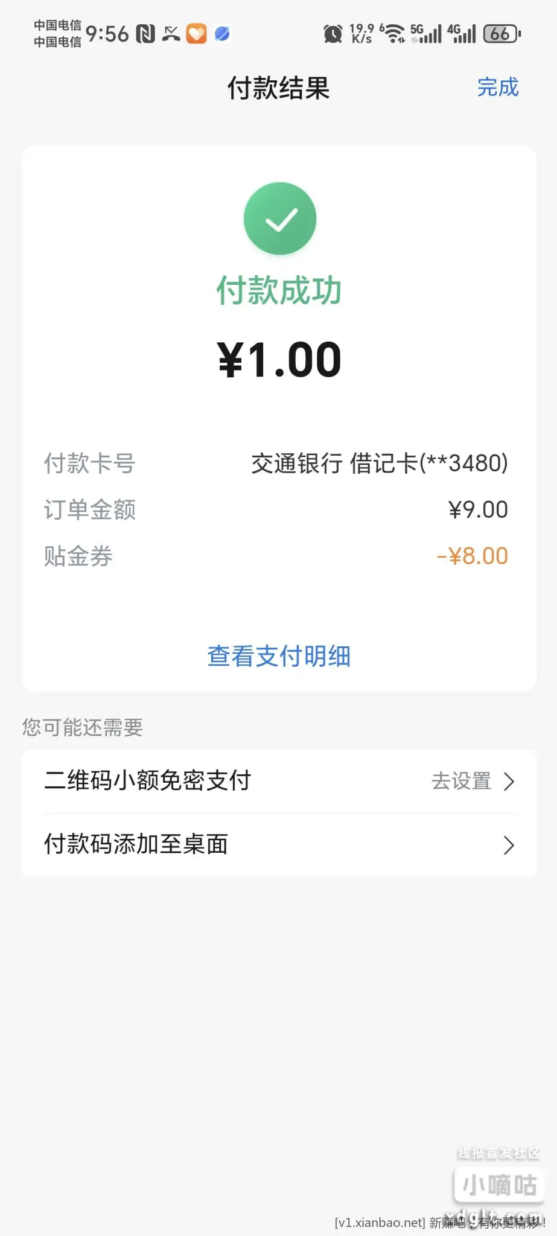Tap the orange heart app notification icon
This screenshot has width=557, height=1236.
[196, 34]
